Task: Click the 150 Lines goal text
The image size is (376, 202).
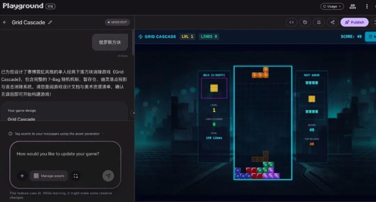Action: pos(214,138)
